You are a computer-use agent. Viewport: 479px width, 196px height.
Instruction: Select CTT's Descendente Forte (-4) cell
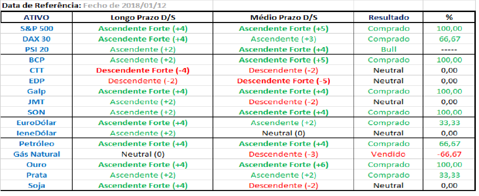pos(142,70)
